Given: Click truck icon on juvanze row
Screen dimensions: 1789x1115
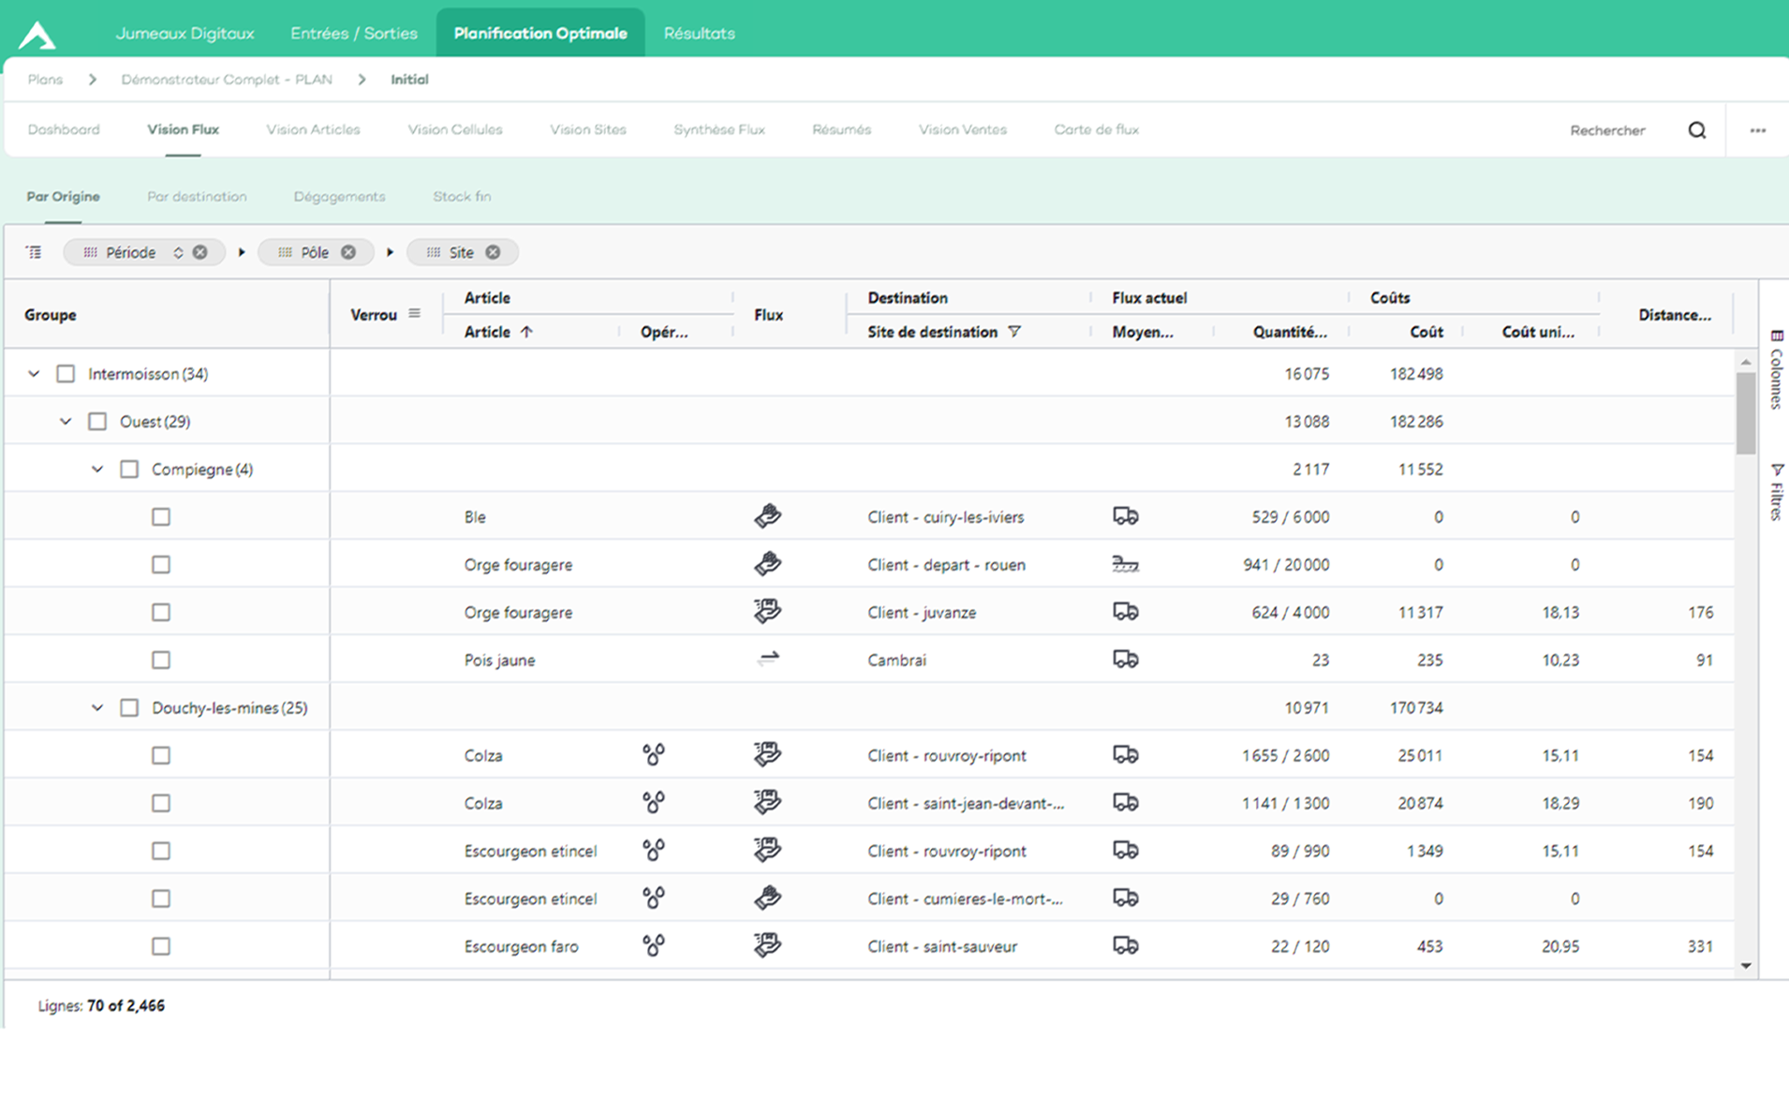Looking at the screenshot, I should coord(1125,612).
